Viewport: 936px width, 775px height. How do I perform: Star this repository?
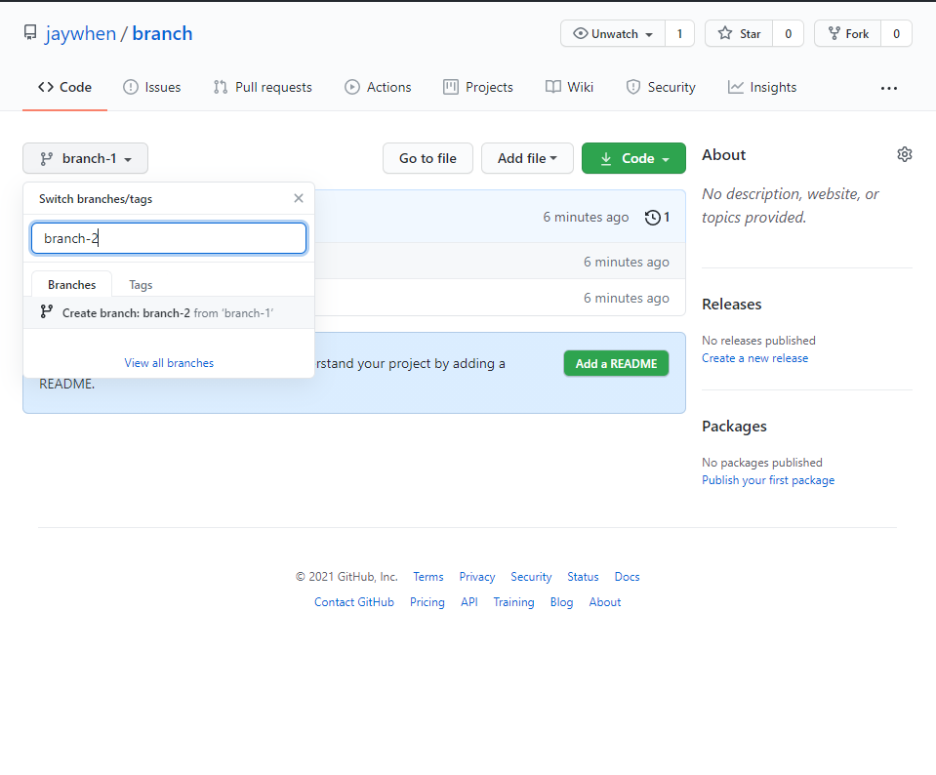tap(739, 34)
